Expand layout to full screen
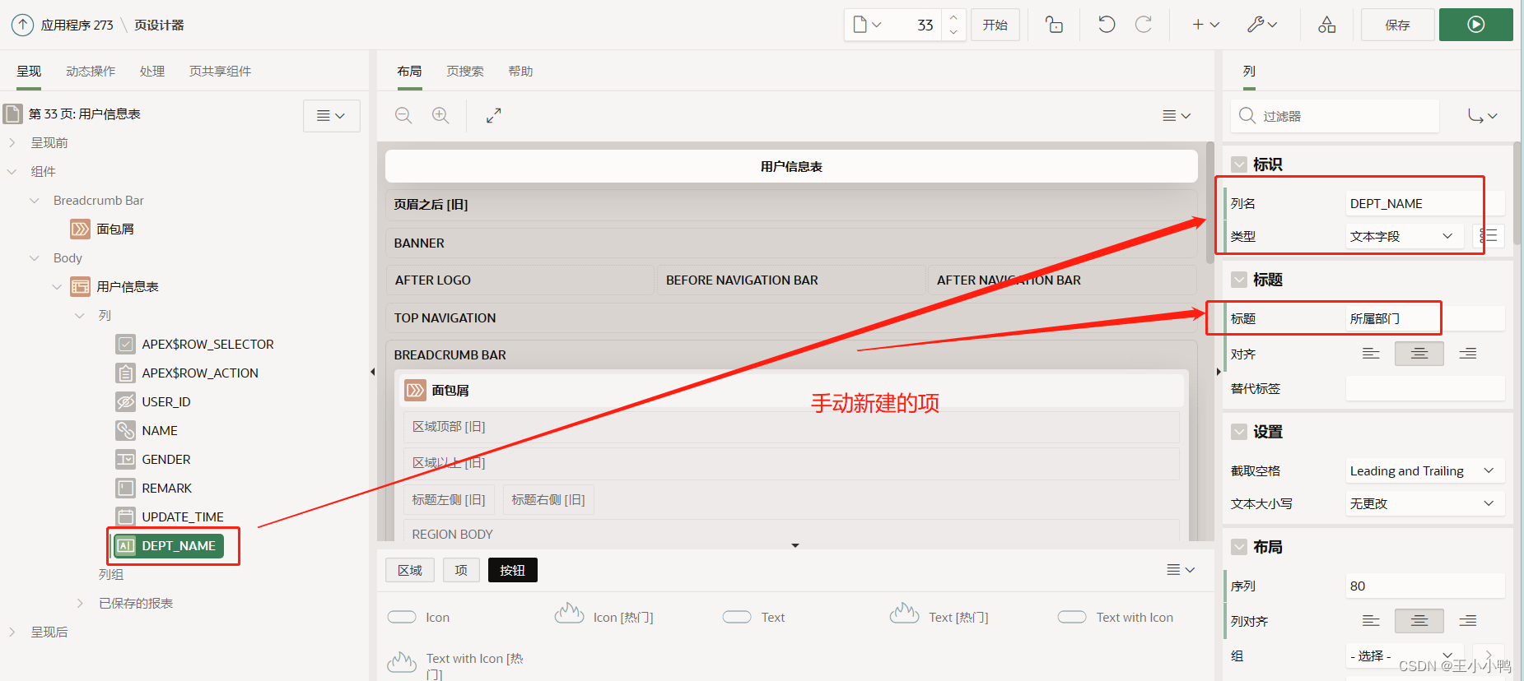Viewport: 1524px width, 681px height. 493,116
